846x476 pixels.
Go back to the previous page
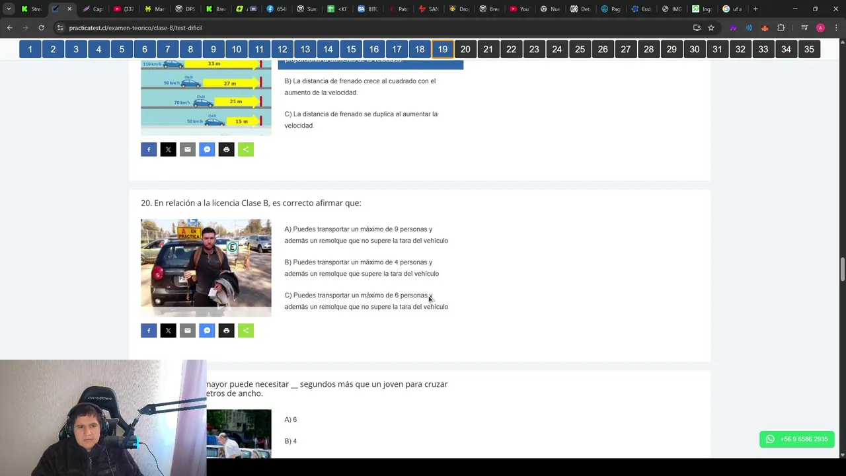(x=10, y=28)
